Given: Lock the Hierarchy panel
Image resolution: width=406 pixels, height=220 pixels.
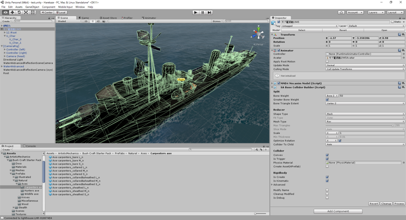Looking at the screenshot, I should click(49, 18).
